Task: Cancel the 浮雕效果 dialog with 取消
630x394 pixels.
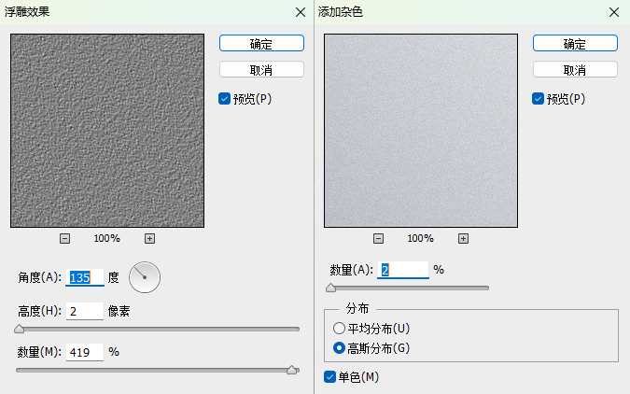Action: [x=261, y=69]
